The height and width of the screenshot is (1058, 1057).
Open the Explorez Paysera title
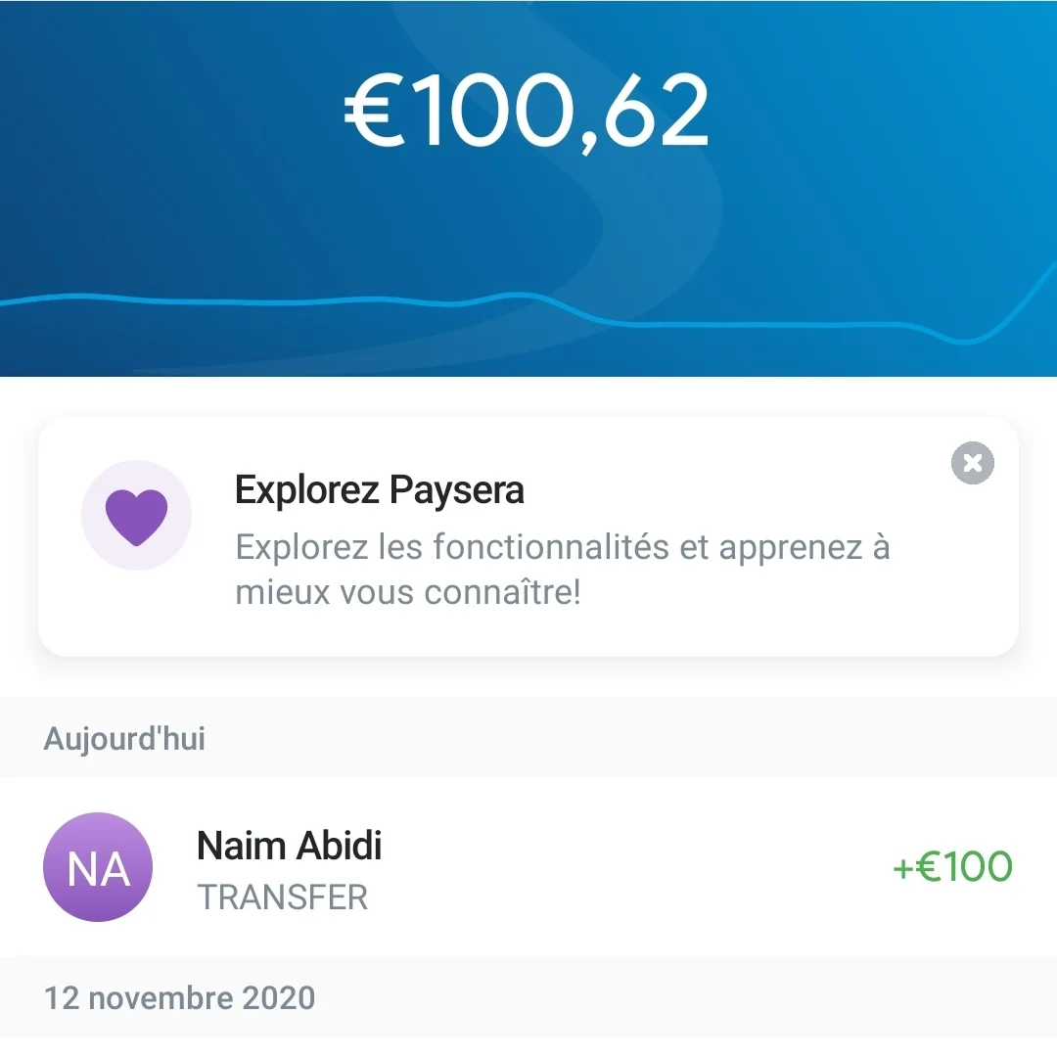pyautogui.click(x=379, y=489)
